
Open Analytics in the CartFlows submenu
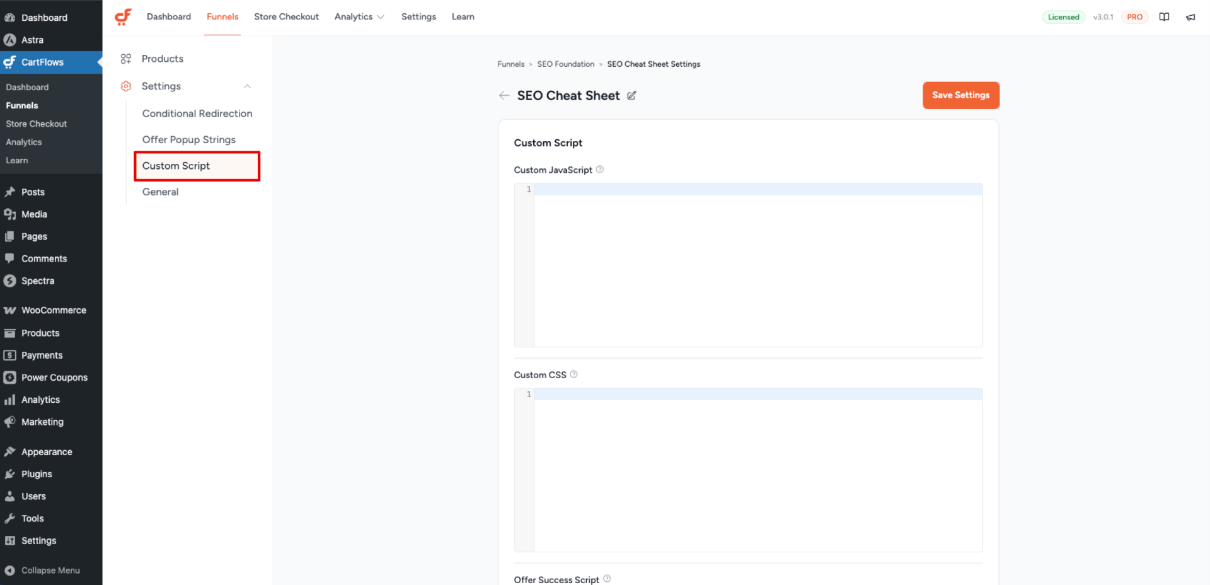point(24,142)
